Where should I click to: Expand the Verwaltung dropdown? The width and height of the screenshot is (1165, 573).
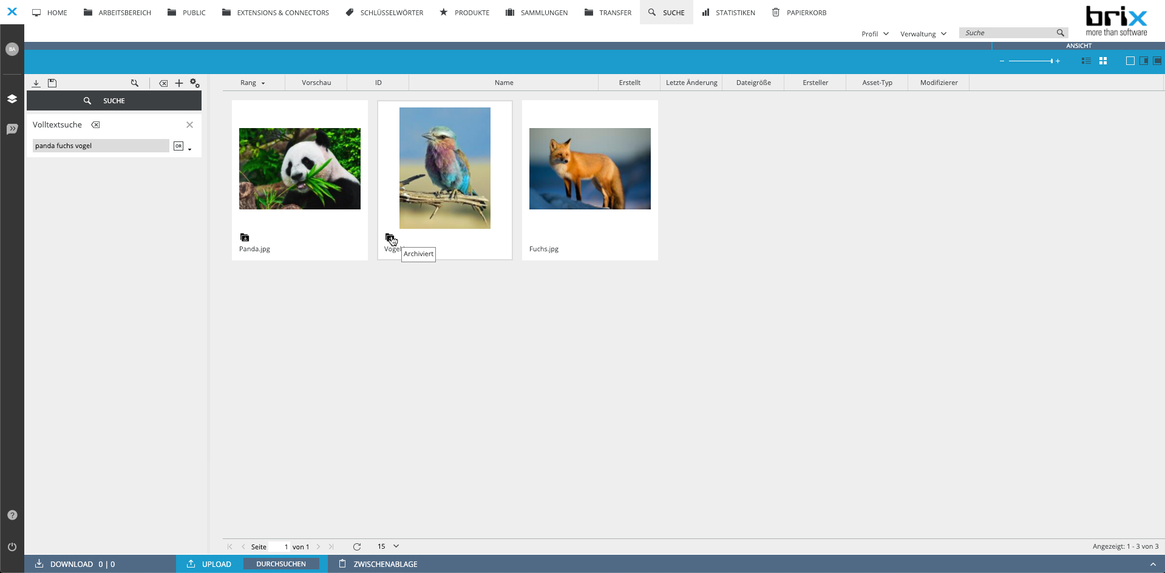click(923, 34)
